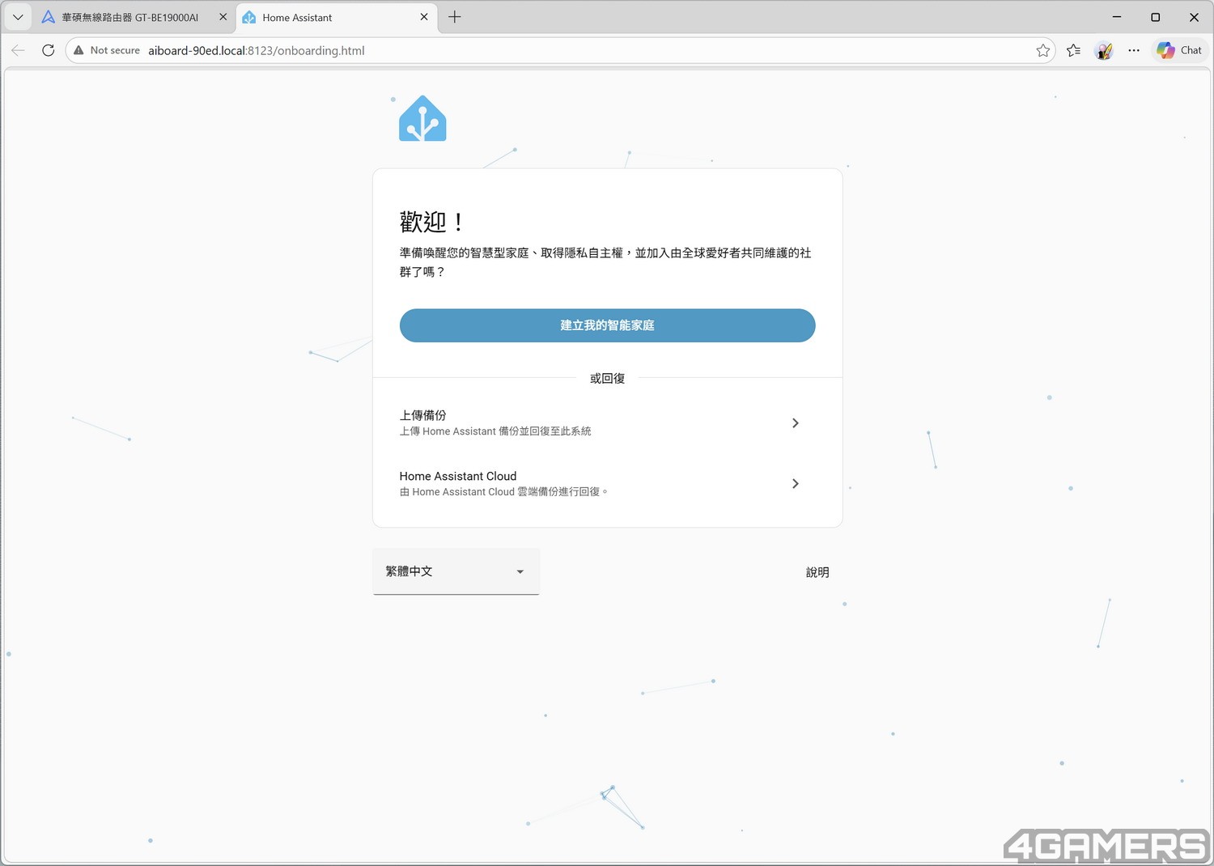Image resolution: width=1214 pixels, height=866 pixels.
Task: Close the 華碩無線路由器 router tab
Action: (x=223, y=17)
